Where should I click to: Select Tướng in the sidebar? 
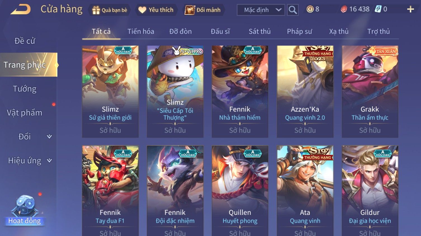(x=25, y=89)
